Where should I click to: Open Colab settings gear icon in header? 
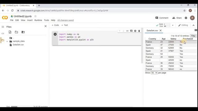pyautogui.click(x=186, y=18)
